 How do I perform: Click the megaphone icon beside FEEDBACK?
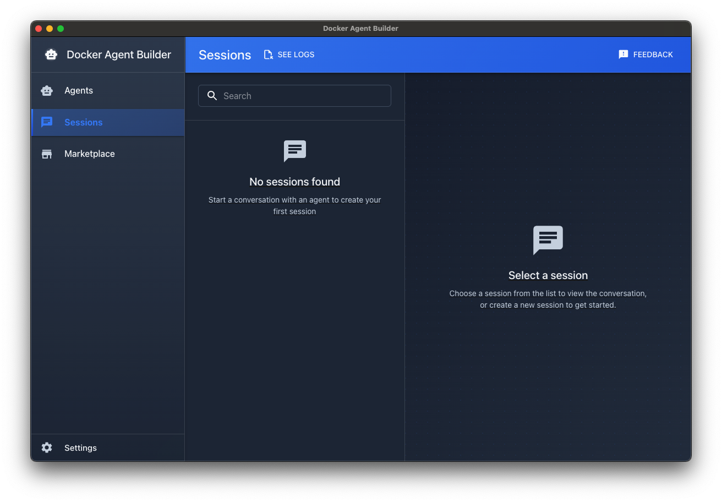tap(623, 54)
